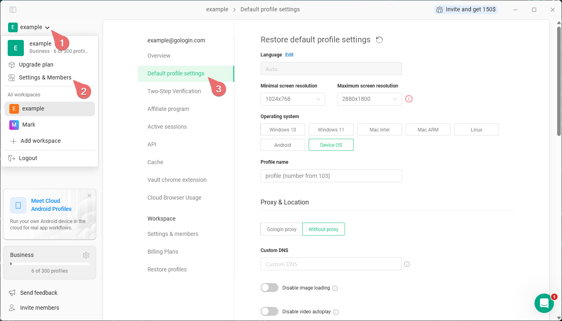Image resolution: width=562 pixels, height=321 pixels.
Task: Click example breadcrumb in title bar
Action: pos(217,9)
